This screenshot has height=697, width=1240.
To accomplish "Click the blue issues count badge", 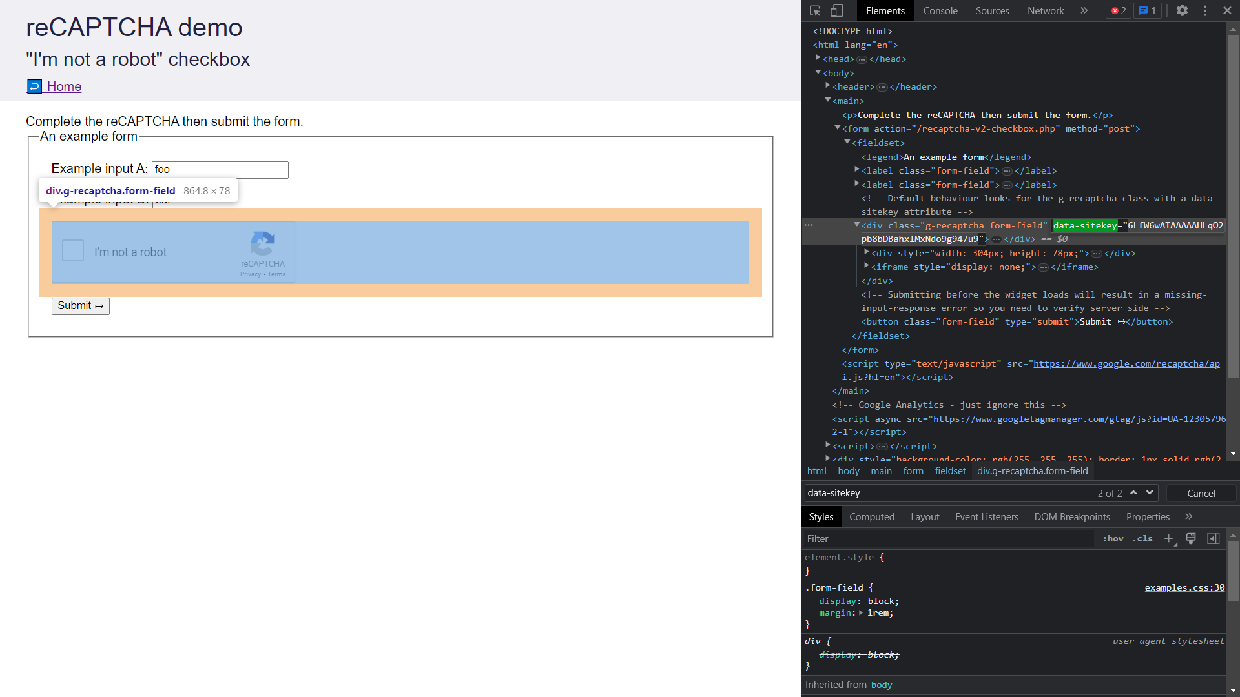I will [x=1148, y=10].
